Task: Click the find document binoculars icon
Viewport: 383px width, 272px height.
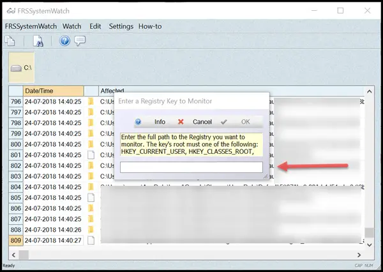Action: click(38, 41)
